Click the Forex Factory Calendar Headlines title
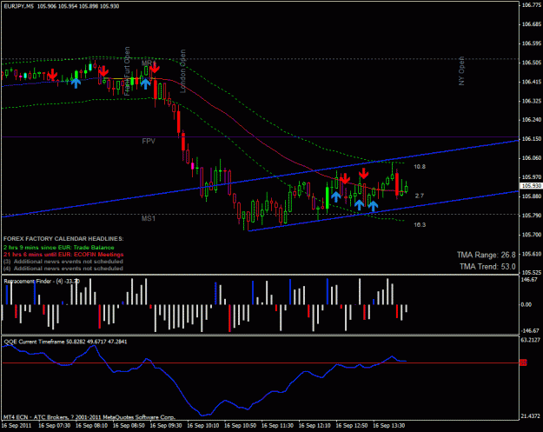 pos(63,239)
